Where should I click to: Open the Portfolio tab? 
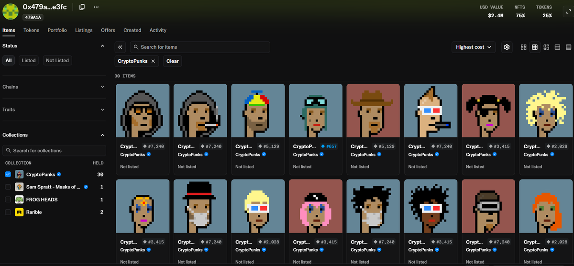(57, 30)
